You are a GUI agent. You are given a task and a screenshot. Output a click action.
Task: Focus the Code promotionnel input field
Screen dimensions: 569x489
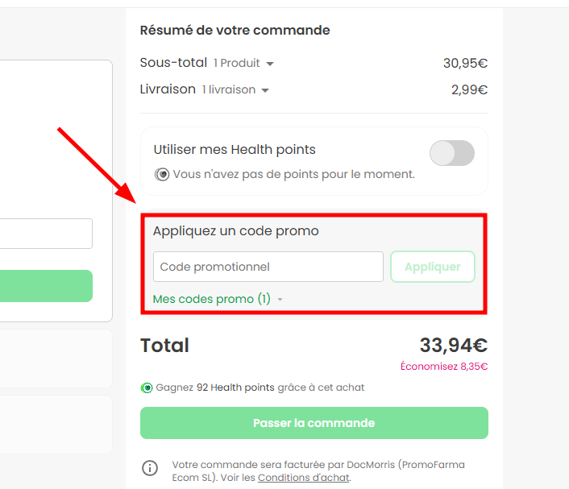coord(268,267)
